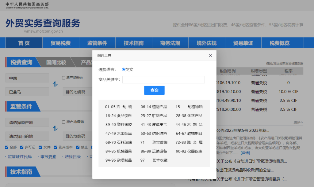The height and width of the screenshot is (187, 314).
Task: Open 进口许可证管理货物目录 headline
Action: (x=237, y=179)
